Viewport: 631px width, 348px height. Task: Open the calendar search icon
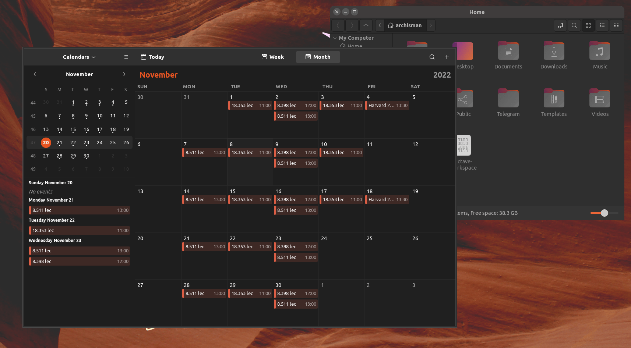point(432,57)
